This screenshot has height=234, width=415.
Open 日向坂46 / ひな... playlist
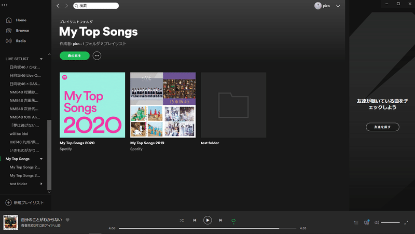(25, 67)
